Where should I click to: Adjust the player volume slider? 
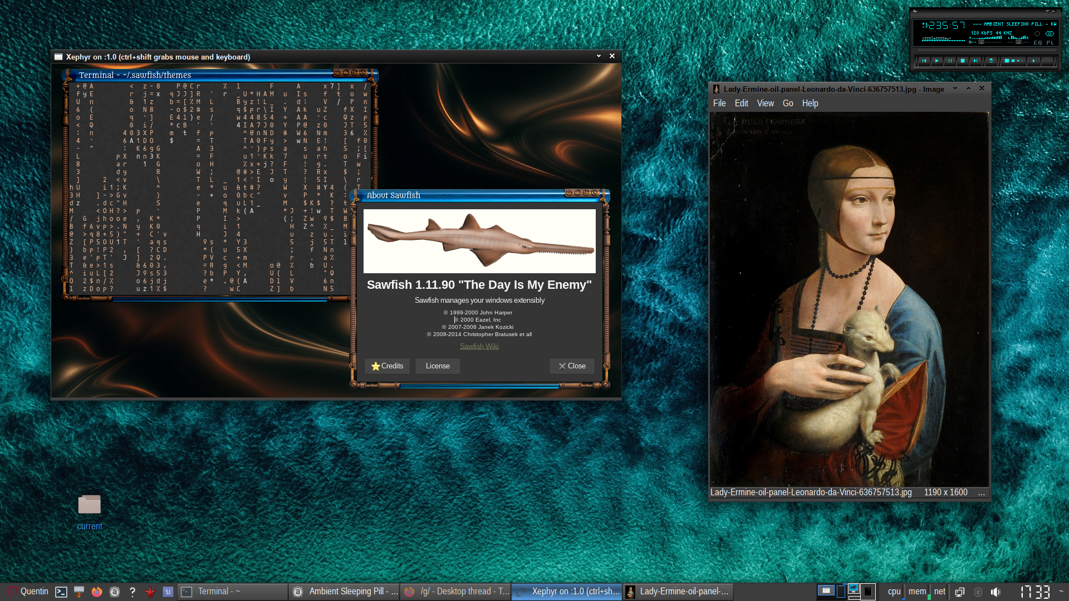pyautogui.click(x=985, y=42)
